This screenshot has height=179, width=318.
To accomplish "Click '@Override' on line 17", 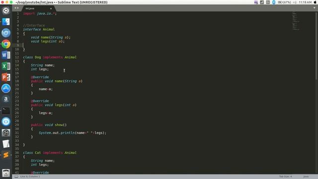I will pyautogui.click(x=40, y=77).
